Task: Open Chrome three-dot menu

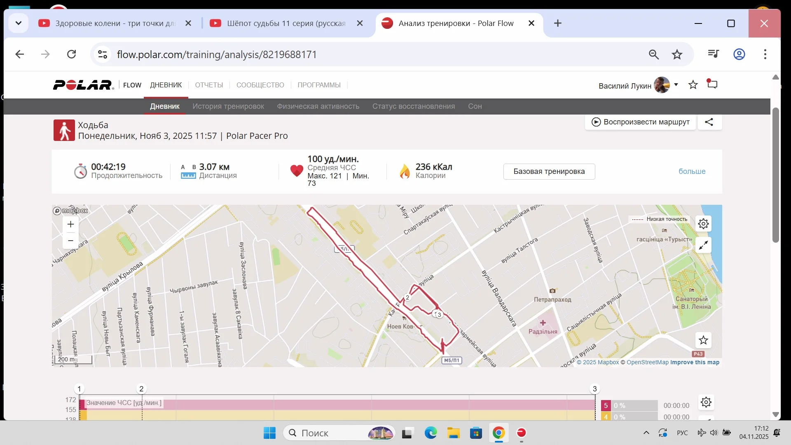Action: click(x=765, y=54)
